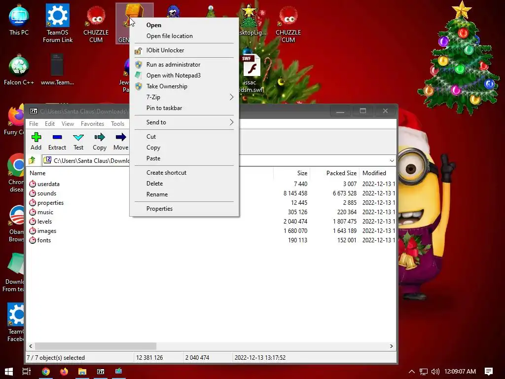Image resolution: width=505 pixels, height=379 pixels.
Task: Click the network tray icon
Action: tap(424, 372)
